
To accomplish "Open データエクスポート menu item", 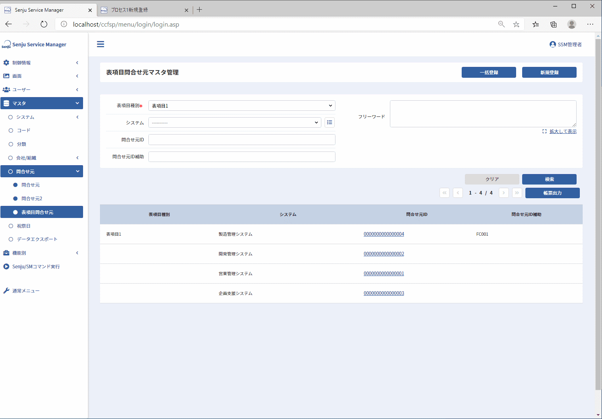I will pyautogui.click(x=37, y=239).
